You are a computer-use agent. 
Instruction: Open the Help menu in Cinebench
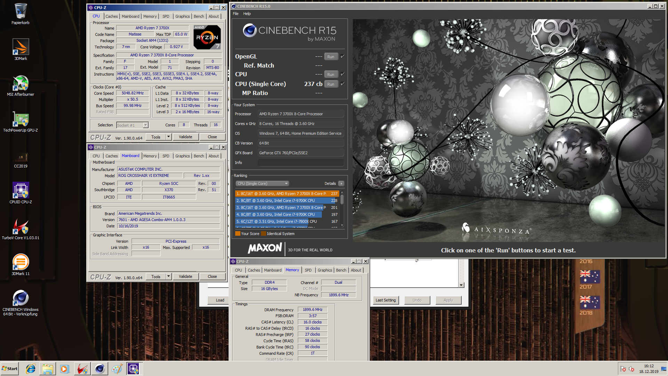(x=247, y=14)
